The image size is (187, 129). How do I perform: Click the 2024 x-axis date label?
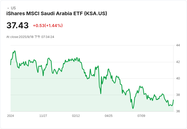[x=10, y=116]
